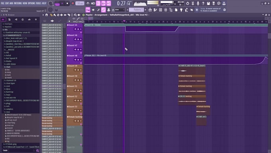Click the plus button beside Pattern 1
271x153 pixels.
145,10
